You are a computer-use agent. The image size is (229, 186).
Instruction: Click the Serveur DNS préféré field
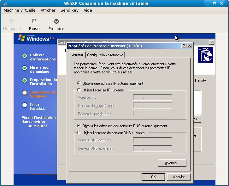point(152,140)
